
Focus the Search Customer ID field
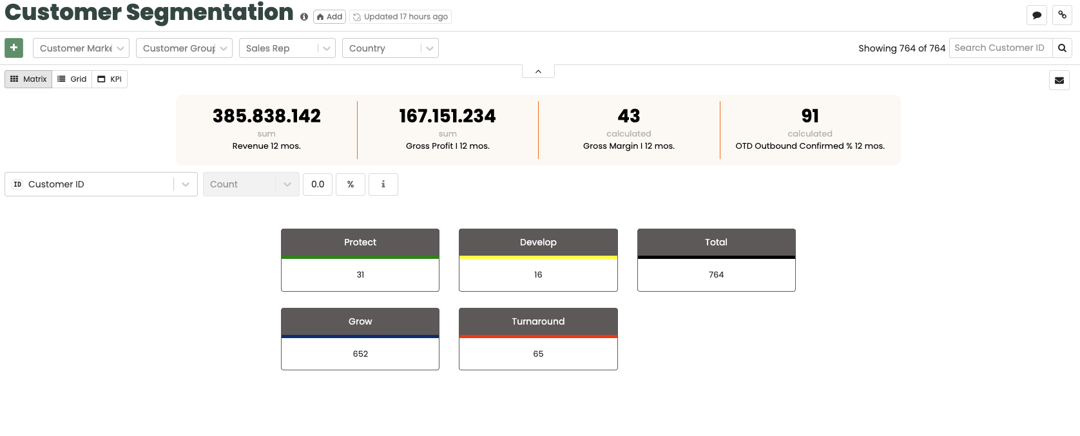[x=1000, y=48]
